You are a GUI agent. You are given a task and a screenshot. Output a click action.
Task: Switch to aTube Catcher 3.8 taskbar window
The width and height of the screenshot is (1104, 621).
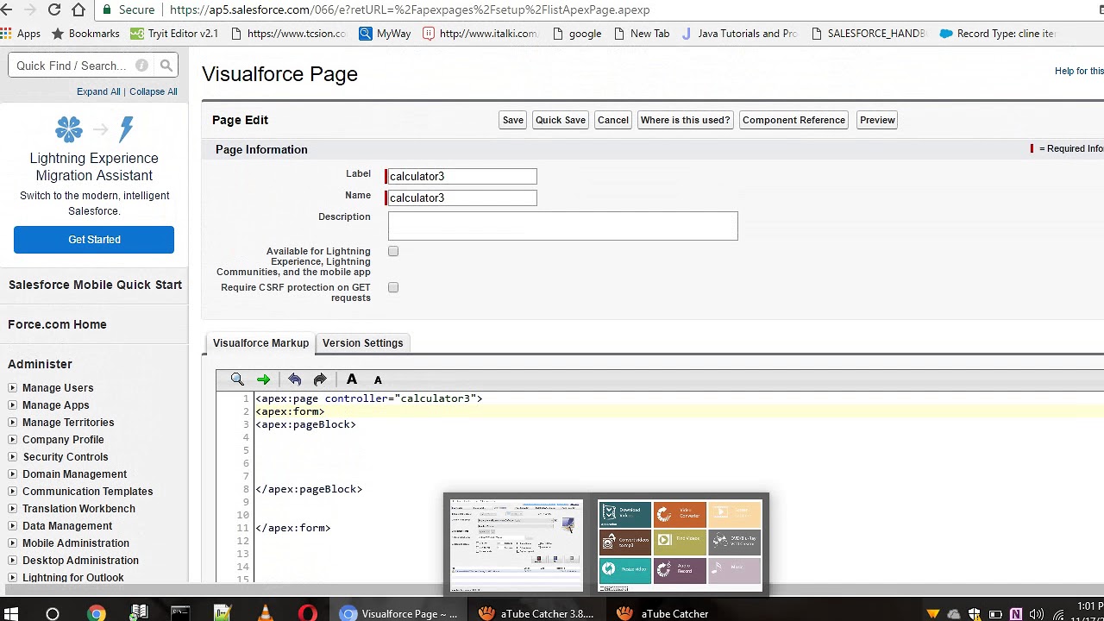(x=537, y=613)
